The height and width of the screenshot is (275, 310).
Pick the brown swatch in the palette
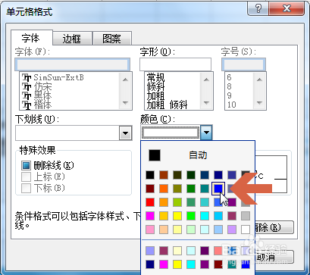164,175
